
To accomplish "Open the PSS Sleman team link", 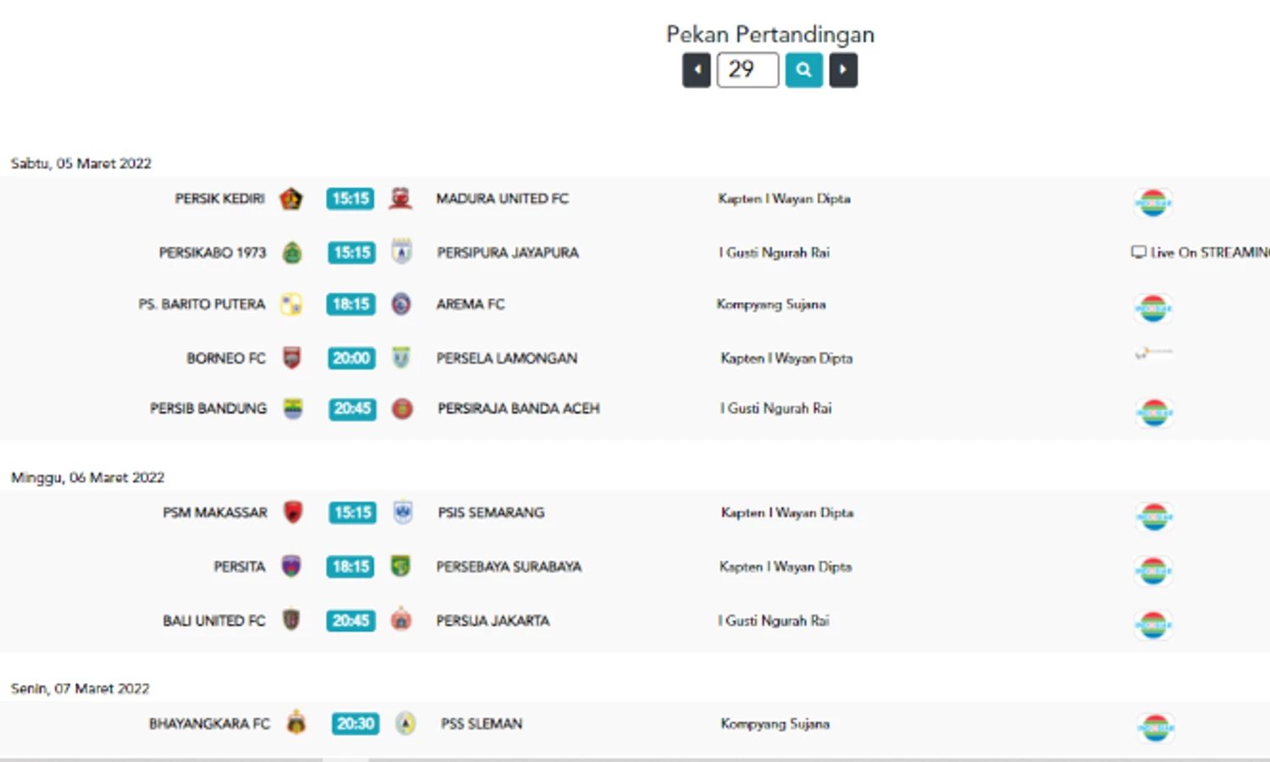I will (481, 724).
